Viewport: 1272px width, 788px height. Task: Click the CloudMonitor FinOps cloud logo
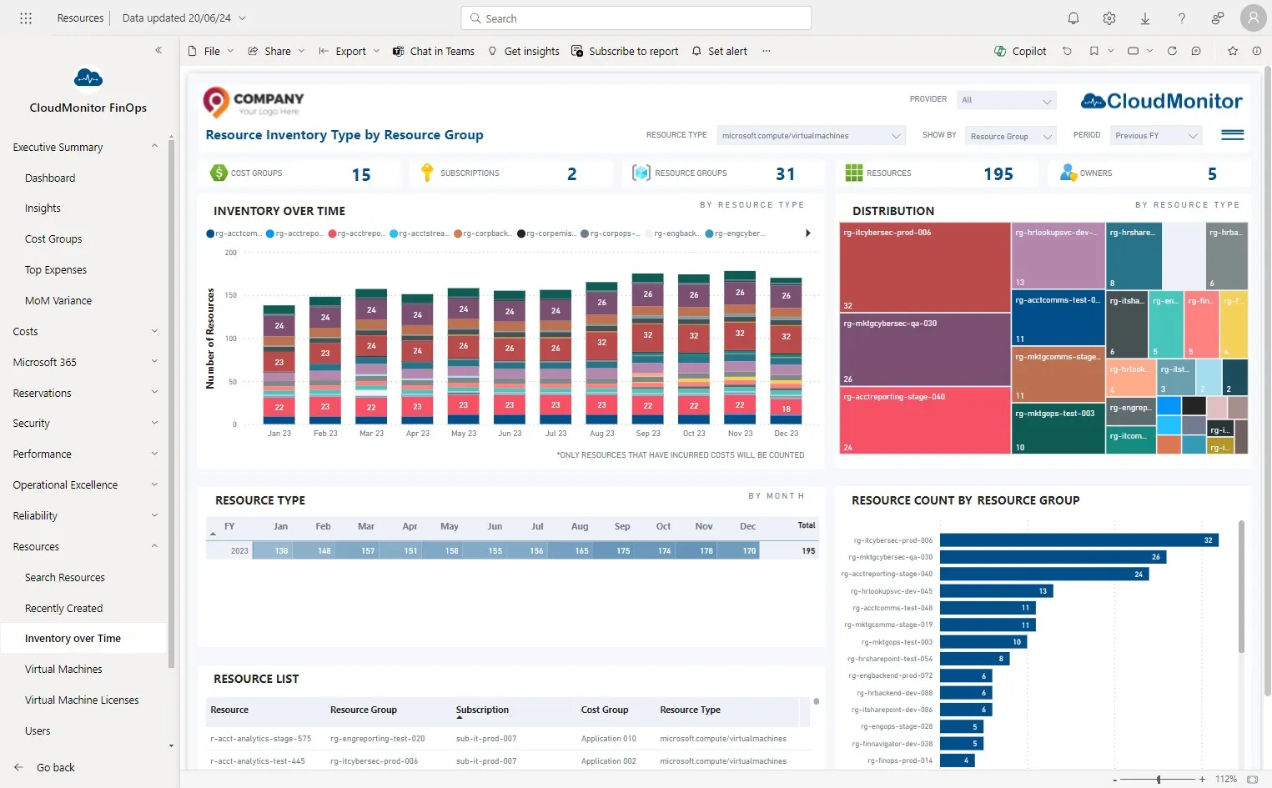88,78
